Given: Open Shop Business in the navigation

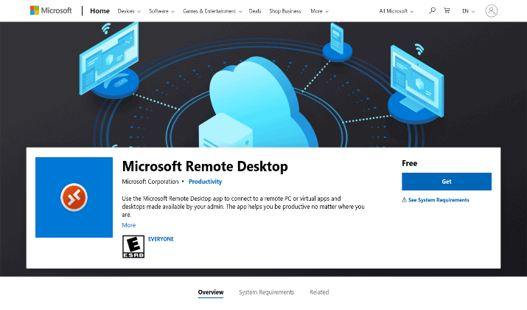Looking at the screenshot, I should pyautogui.click(x=285, y=11).
